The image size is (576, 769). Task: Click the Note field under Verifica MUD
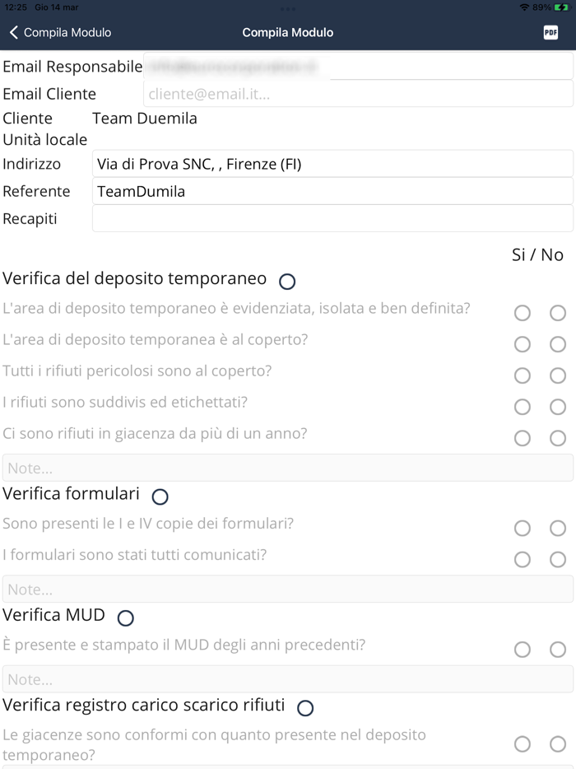point(288,678)
